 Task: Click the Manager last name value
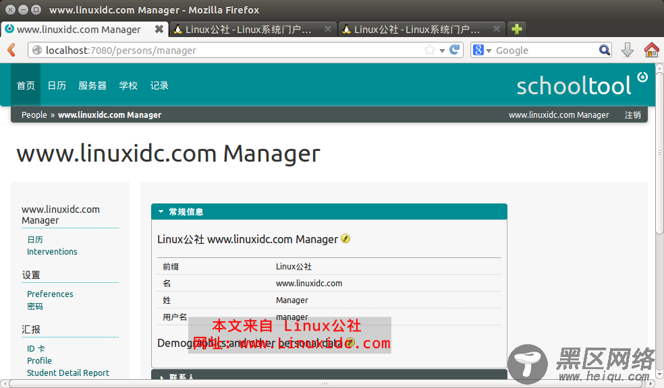(292, 300)
